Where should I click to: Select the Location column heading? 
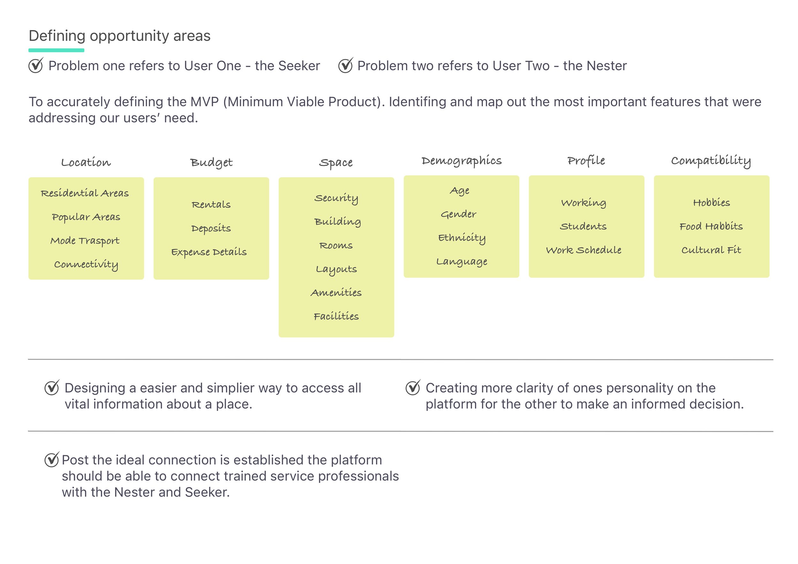[x=86, y=162]
